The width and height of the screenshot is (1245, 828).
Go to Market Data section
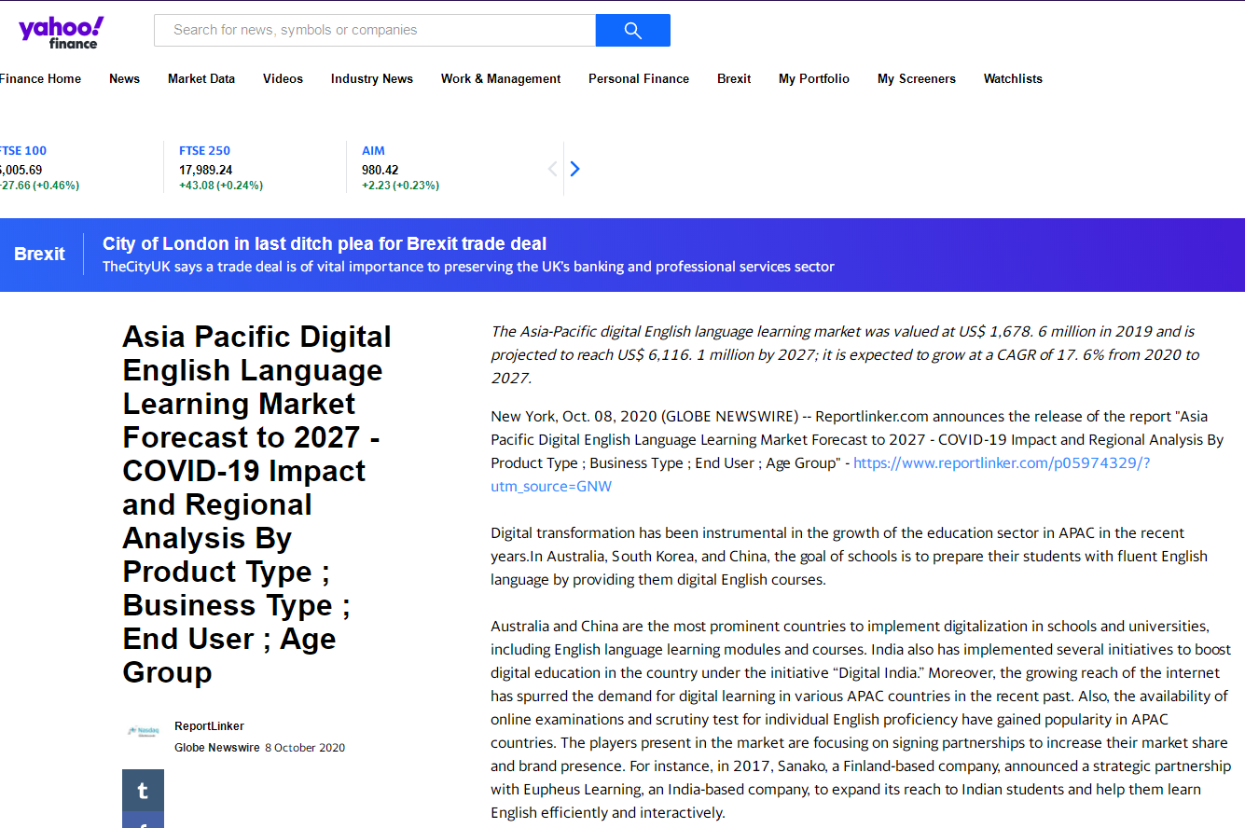pyautogui.click(x=201, y=79)
